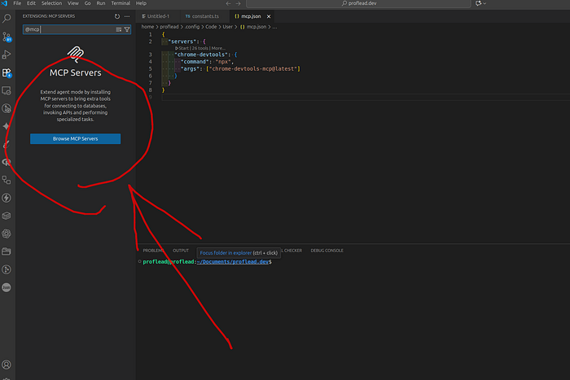Viewport: 570px width, 380px height.
Task: Select the Code breadcrumb segment
Action: pos(211,27)
